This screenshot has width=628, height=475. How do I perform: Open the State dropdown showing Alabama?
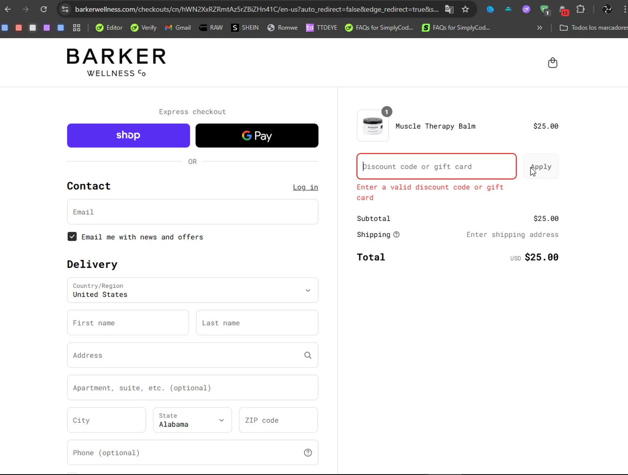coord(193,420)
